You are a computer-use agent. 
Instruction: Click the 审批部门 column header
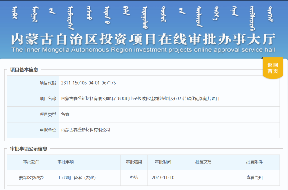click(x=31, y=162)
